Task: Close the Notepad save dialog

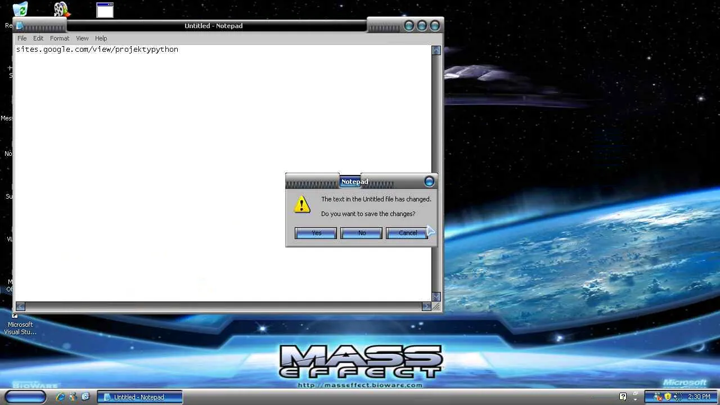Action: point(429,181)
